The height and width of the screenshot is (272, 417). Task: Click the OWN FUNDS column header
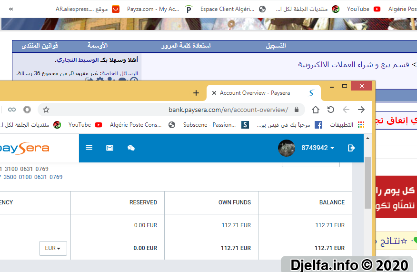tap(235, 202)
